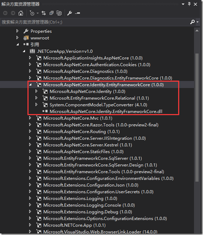Expand Microsoft.ApplicationInsights.AspNetCore package
The image size is (203, 235).
tap(30, 58)
